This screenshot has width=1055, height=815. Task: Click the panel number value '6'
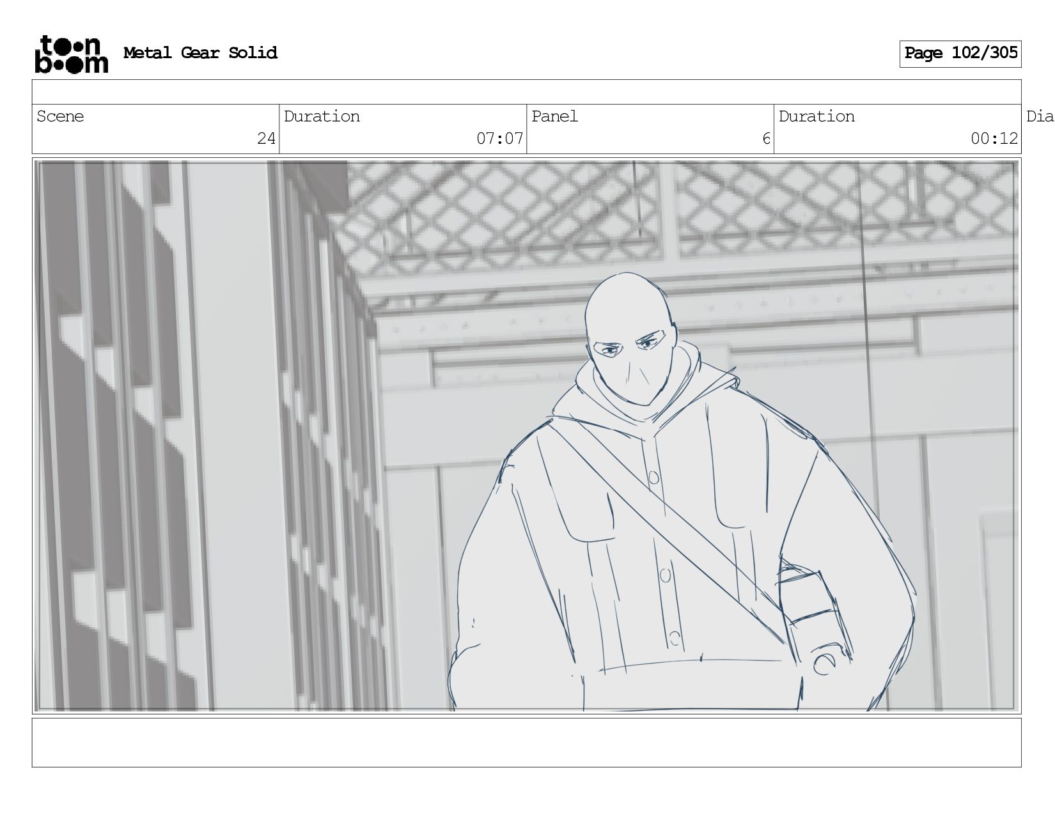point(766,139)
